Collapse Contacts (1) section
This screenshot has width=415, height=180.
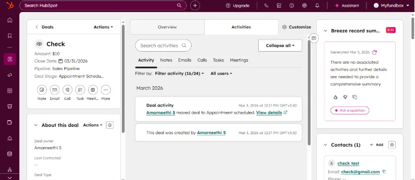(x=326, y=145)
